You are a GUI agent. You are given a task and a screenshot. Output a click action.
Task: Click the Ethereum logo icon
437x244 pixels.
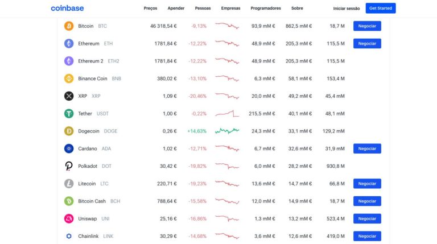tap(69, 44)
